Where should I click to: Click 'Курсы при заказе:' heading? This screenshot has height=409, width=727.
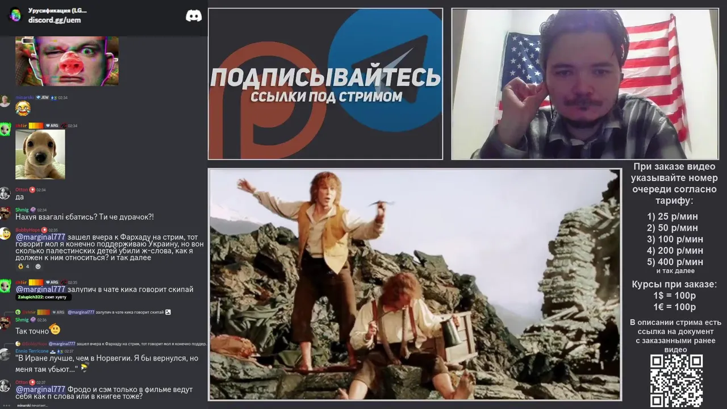[674, 284]
